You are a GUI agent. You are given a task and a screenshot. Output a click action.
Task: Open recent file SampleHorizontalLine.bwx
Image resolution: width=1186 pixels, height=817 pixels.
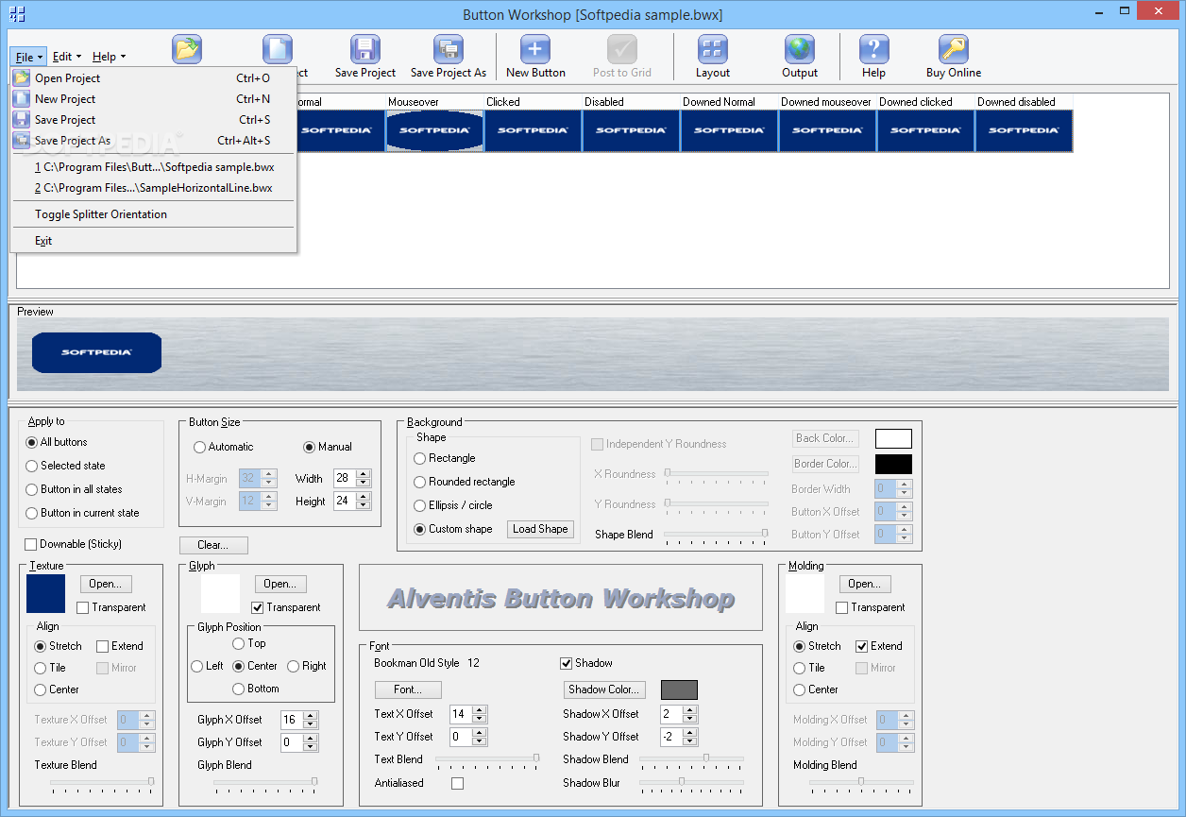(x=153, y=188)
